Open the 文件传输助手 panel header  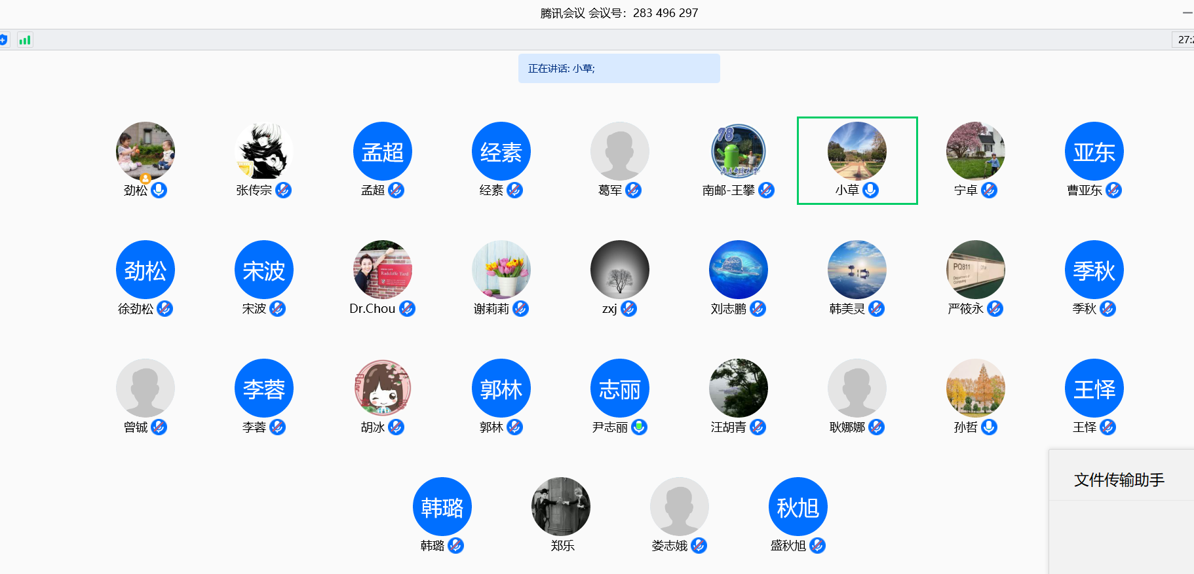tap(1119, 480)
